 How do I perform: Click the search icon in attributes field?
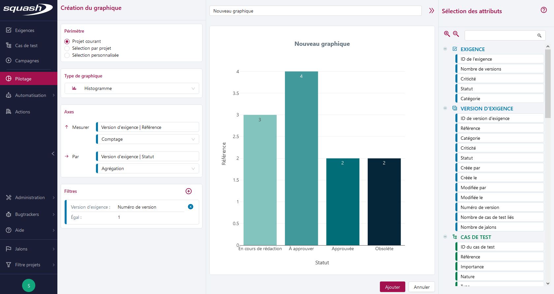pyautogui.click(x=539, y=36)
